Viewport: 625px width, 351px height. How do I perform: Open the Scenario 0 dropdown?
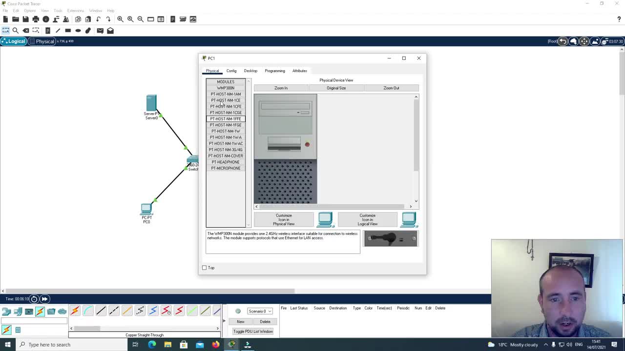tap(260, 311)
